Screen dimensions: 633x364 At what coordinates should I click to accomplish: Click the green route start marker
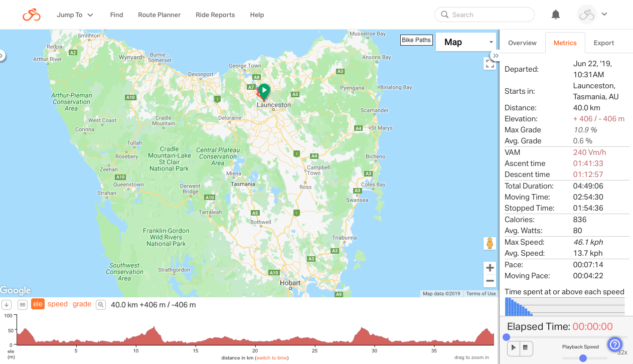click(264, 91)
